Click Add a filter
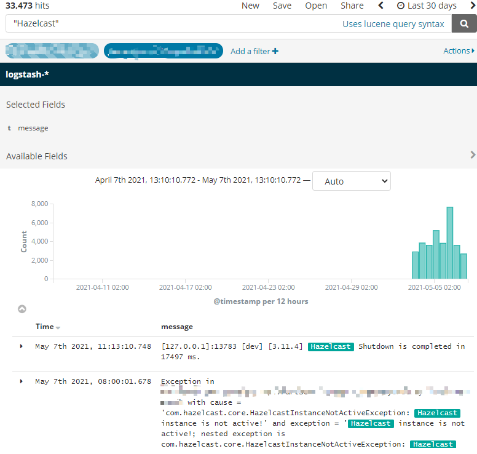Image resolution: width=477 pixels, height=454 pixels. coord(254,51)
